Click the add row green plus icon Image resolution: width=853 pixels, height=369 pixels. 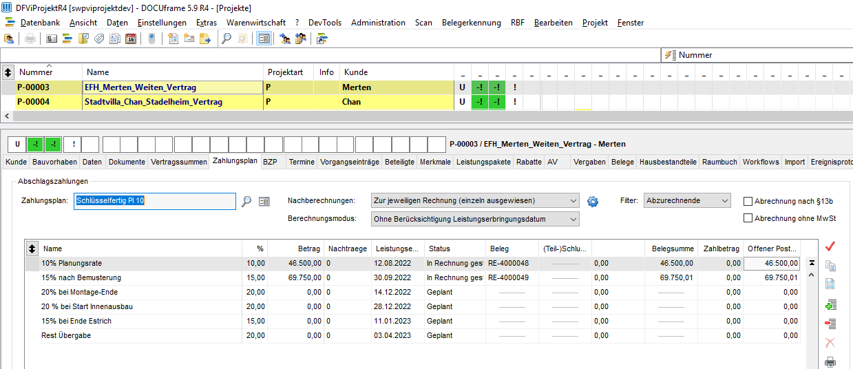[830, 305]
